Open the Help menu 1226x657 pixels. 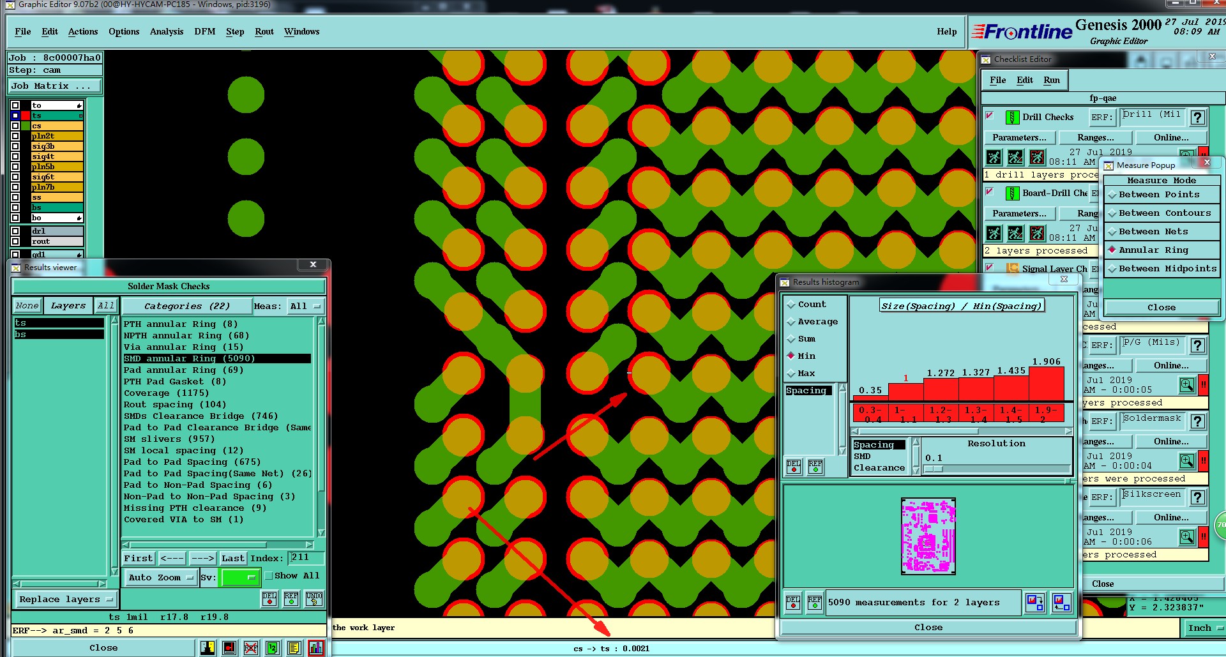[x=947, y=32]
